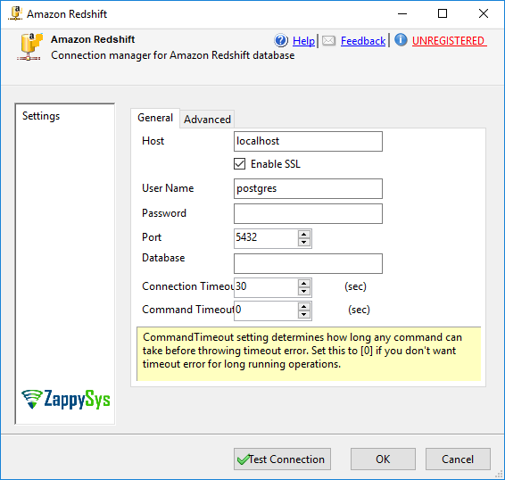Toggle the Enable SSL checkbox
The width and height of the screenshot is (505, 480).
coord(240,163)
